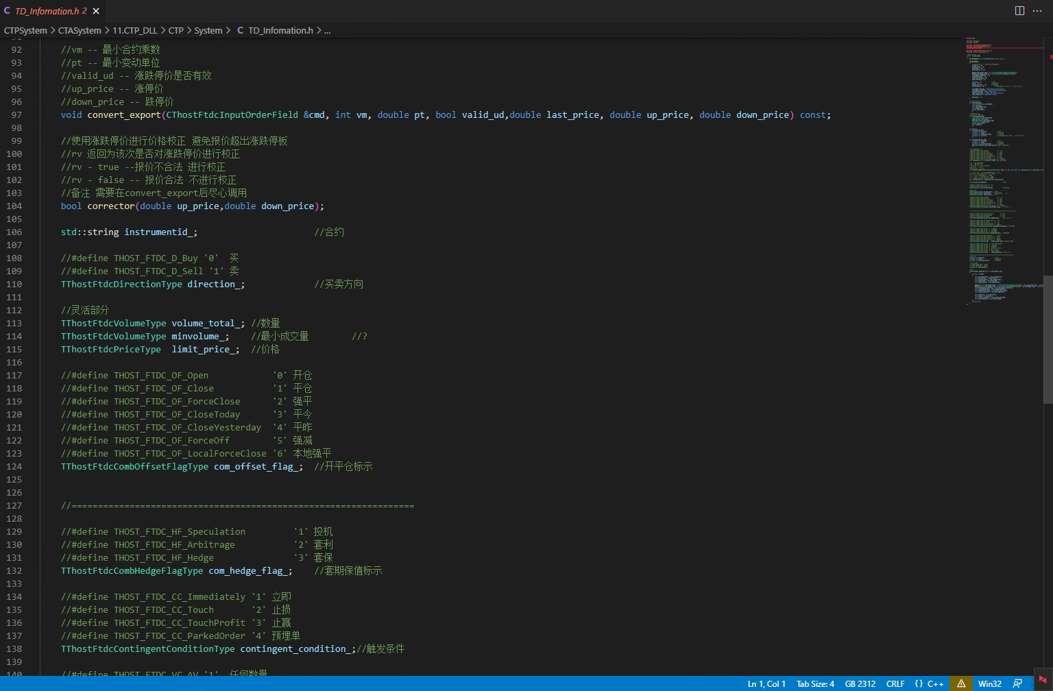Click TThostFtdcContingentConditionType type name
This screenshot has height=691, width=1053.
click(148, 648)
